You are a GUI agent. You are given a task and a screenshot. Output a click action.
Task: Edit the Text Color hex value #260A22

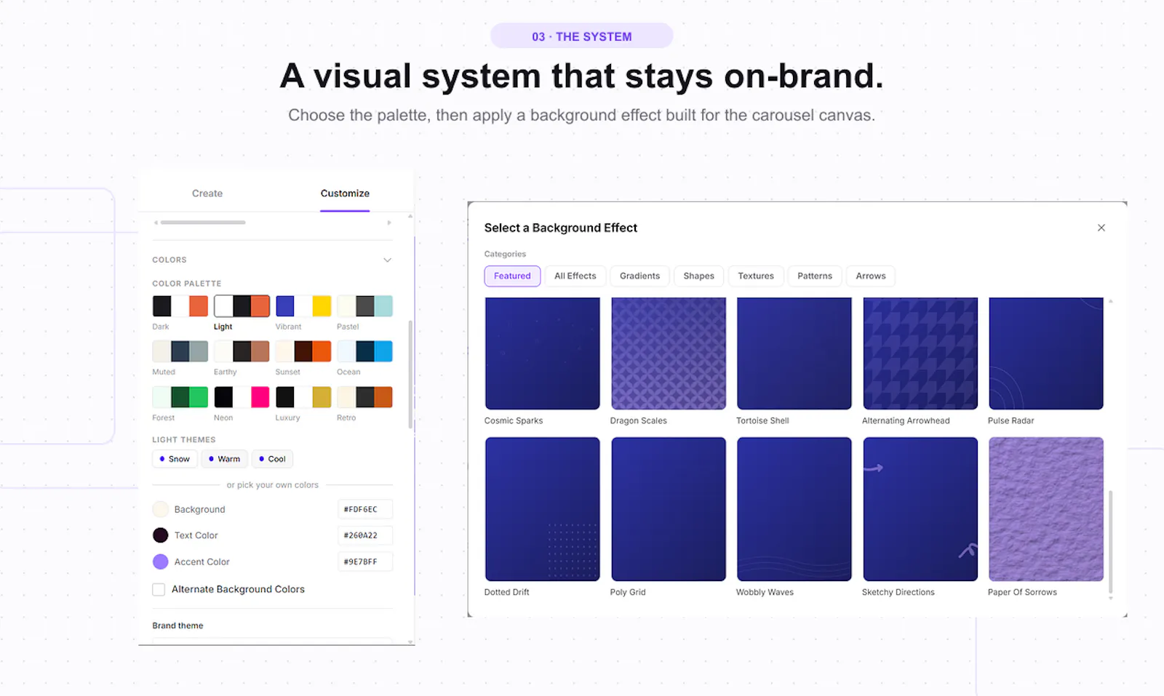pyautogui.click(x=364, y=535)
